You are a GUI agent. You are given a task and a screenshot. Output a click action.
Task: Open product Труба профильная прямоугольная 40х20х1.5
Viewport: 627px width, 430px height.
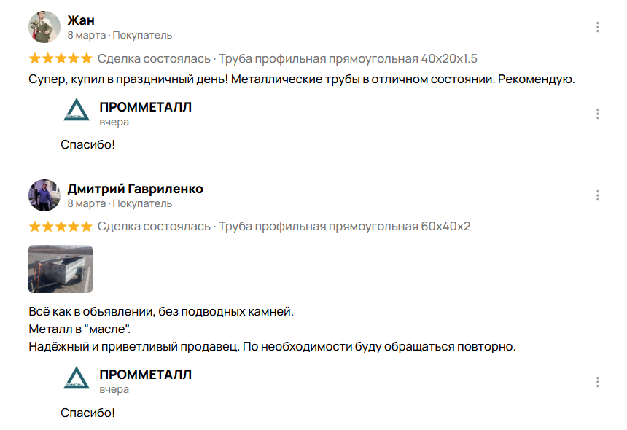[x=348, y=58]
